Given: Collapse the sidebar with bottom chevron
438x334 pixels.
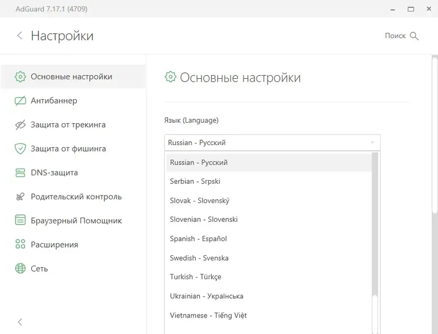Looking at the screenshot, I should coord(20,322).
